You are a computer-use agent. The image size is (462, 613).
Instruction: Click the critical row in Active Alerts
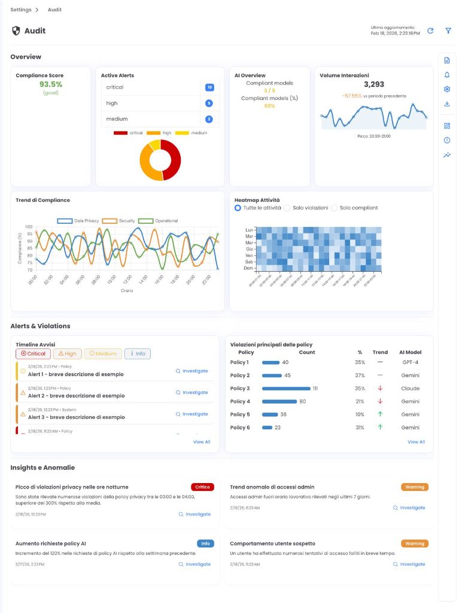click(x=160, y=87)
